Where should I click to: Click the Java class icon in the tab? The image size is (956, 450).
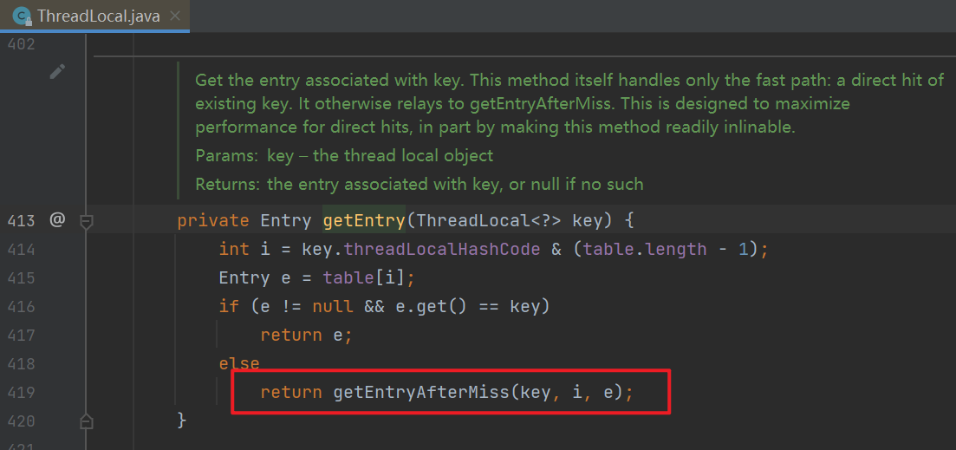(23, 16)
